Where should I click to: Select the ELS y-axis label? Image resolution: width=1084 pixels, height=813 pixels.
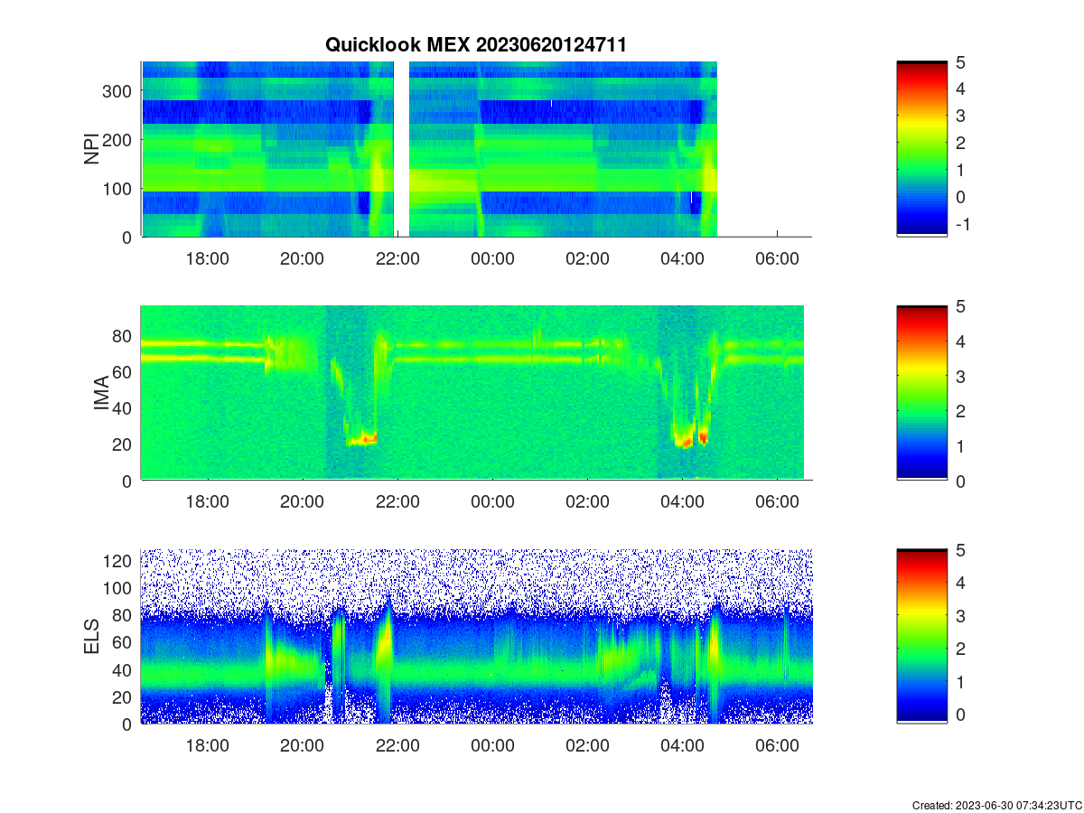[x=92, y=637]
